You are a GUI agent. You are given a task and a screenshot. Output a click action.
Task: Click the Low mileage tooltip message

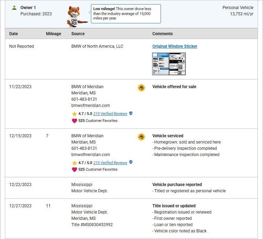tap(126, 14)
